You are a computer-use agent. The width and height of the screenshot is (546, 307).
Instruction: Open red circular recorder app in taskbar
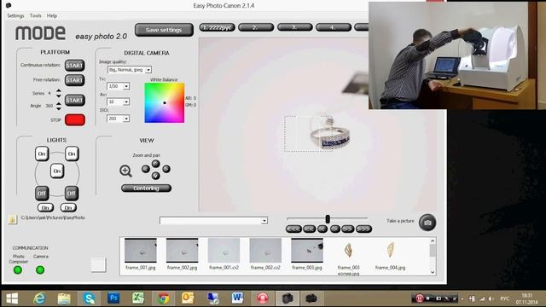[262, 298]
